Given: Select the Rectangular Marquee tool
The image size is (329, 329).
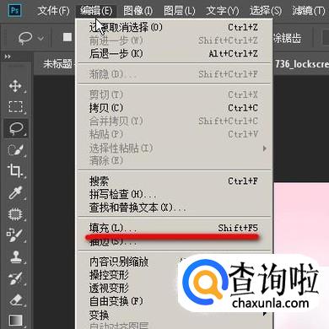Looking at the screenshot, I should [x=15, y=107].
